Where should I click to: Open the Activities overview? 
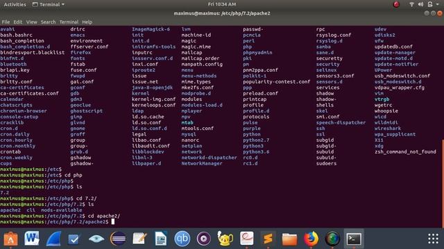click(x=15, y=4)
